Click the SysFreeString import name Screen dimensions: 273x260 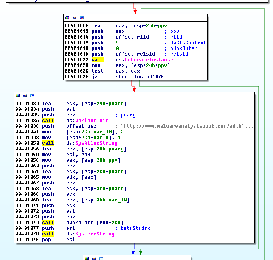[x=95, y=234]
